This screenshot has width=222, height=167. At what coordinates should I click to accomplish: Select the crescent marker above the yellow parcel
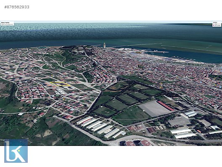[52, 75]
